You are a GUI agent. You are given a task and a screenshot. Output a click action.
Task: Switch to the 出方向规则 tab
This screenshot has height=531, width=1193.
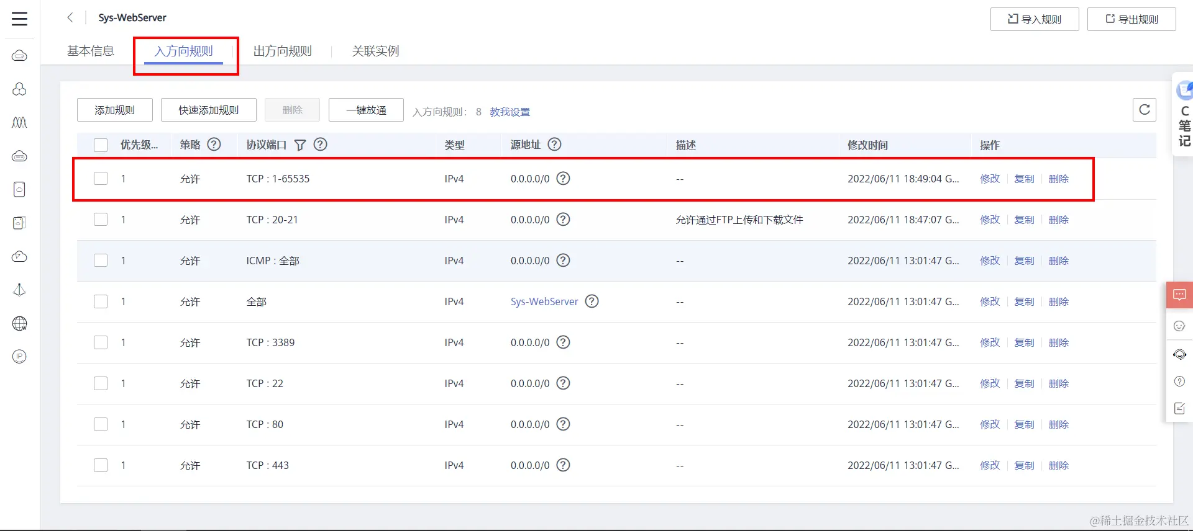[283, 51]
